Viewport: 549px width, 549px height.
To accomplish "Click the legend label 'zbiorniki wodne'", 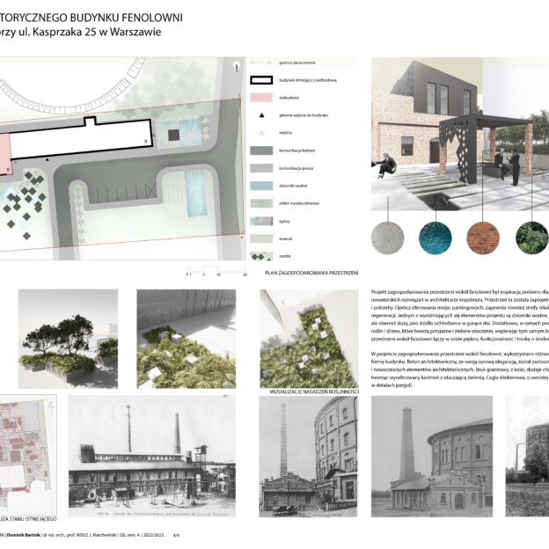I will pyautogui.click(x=293, y=186).
